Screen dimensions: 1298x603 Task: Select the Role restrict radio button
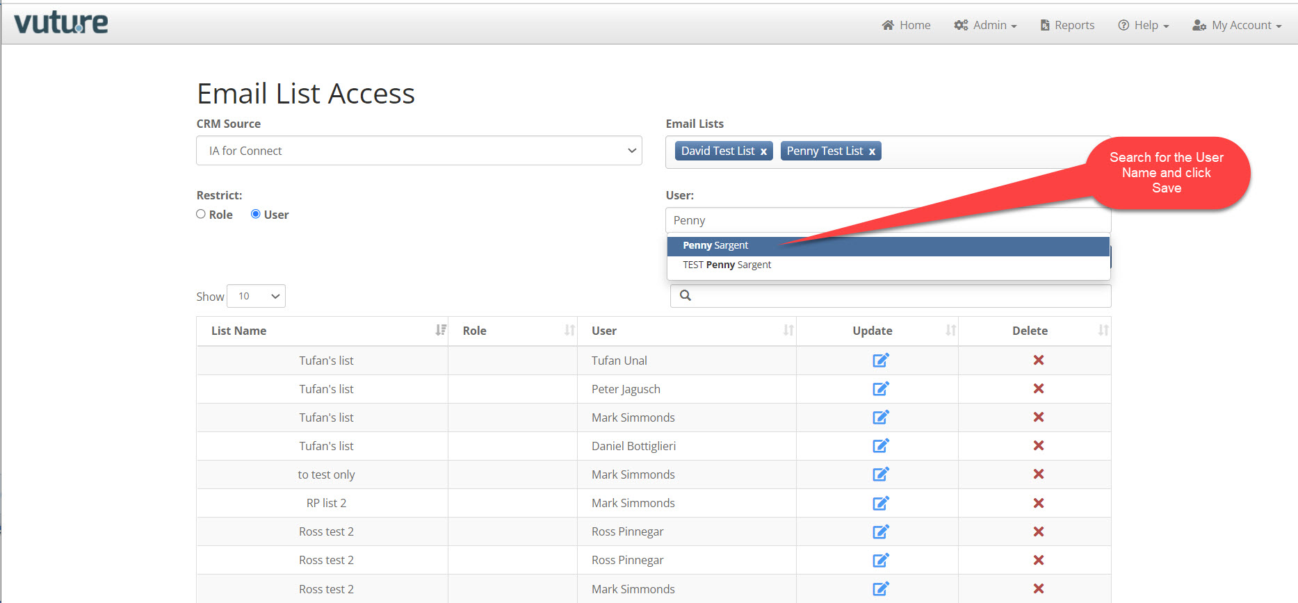[201, 214]
